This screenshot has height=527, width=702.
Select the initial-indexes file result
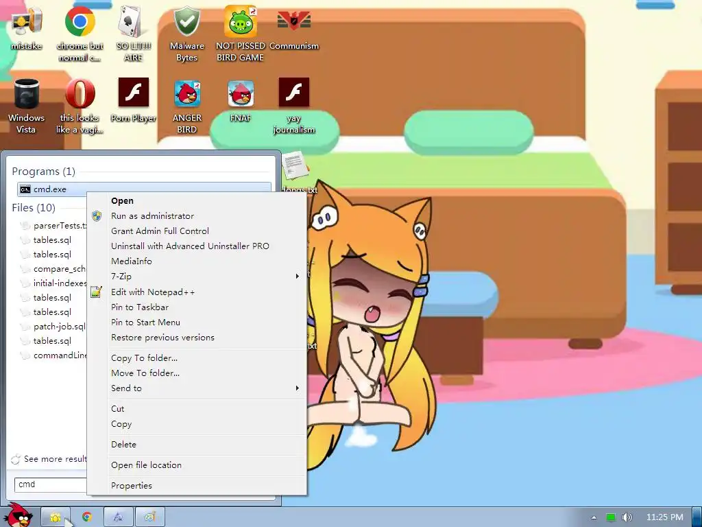click(53, 283)
